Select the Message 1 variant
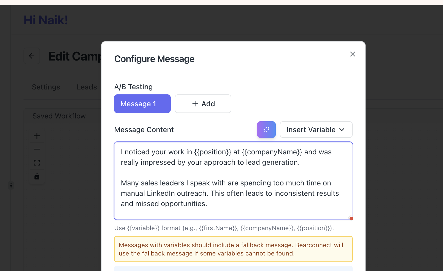The height and width of the screenshot is (271, 443). [142, 104]
